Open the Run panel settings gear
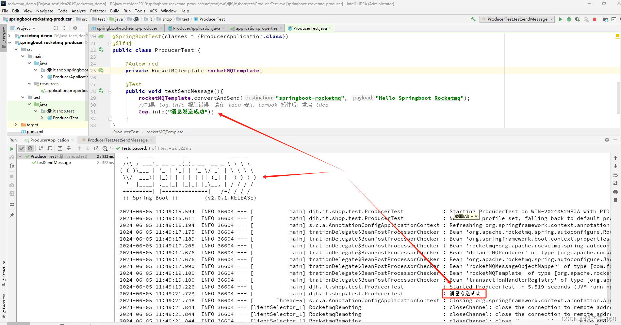This screenshot has width=621, height=325. pyautogui.click(x=607, y=140)
